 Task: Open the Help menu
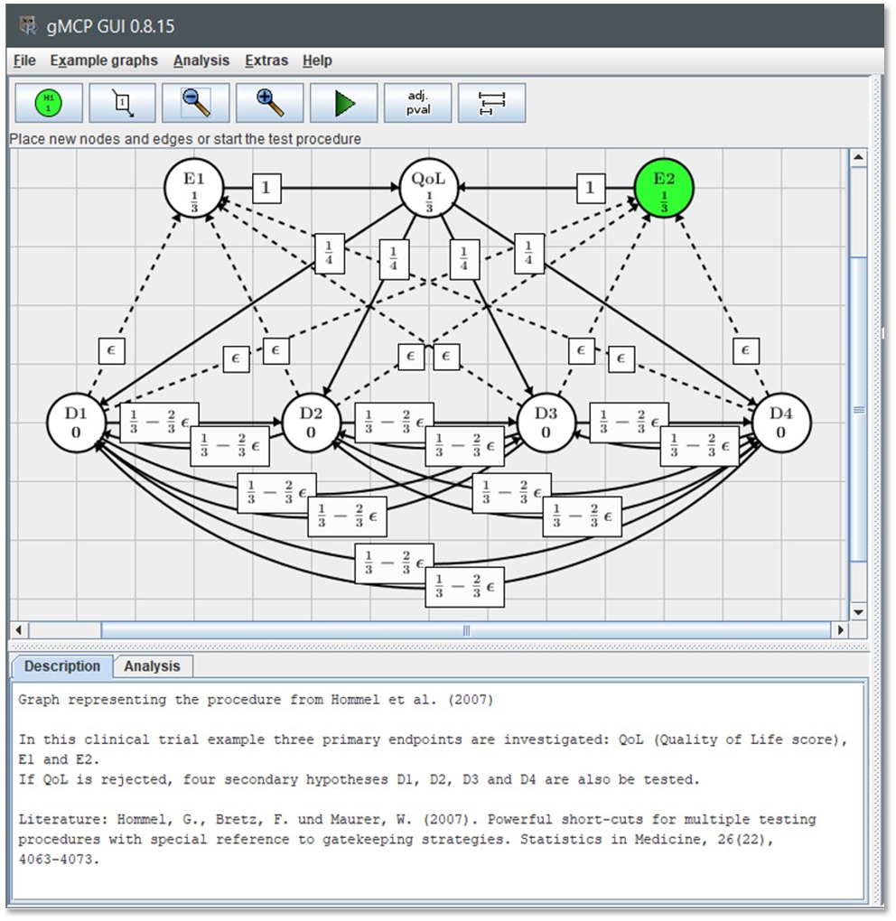(x=317, y=60)
